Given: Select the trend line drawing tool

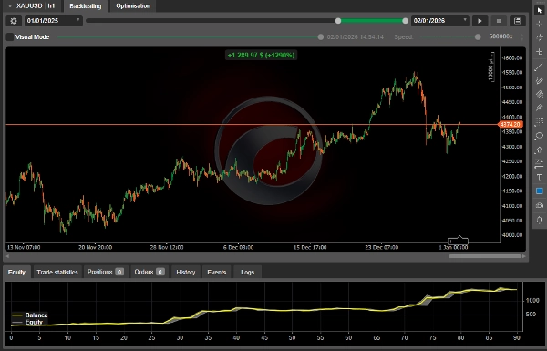Looking at the screenshot, I should (540, 67).
